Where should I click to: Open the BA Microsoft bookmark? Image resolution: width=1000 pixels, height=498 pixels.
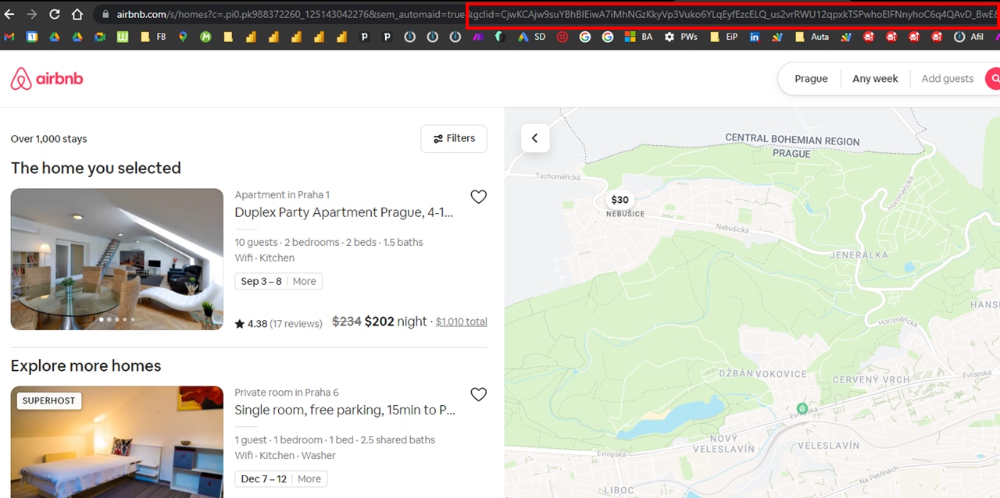tap(638, 37)
